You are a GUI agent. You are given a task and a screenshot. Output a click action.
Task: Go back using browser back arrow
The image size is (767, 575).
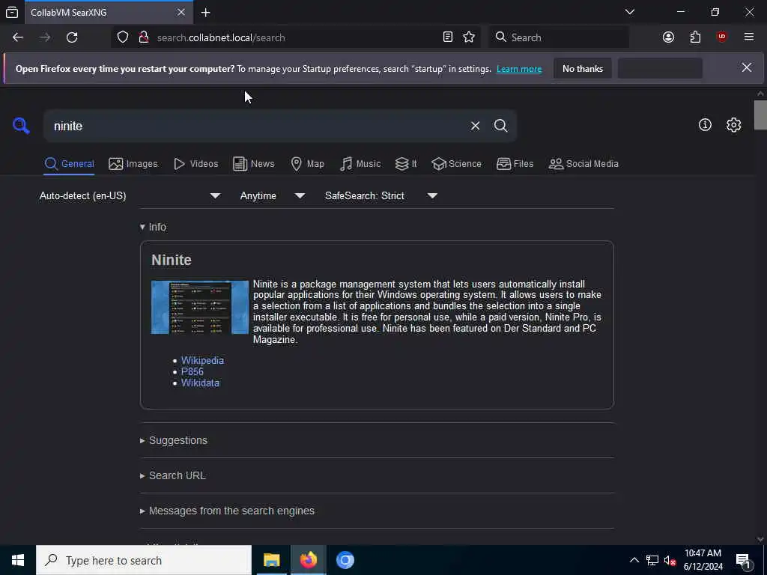coord(18,37)
